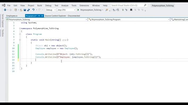
Task: Open the Extensions menu
Action: [x=84, y=6]
